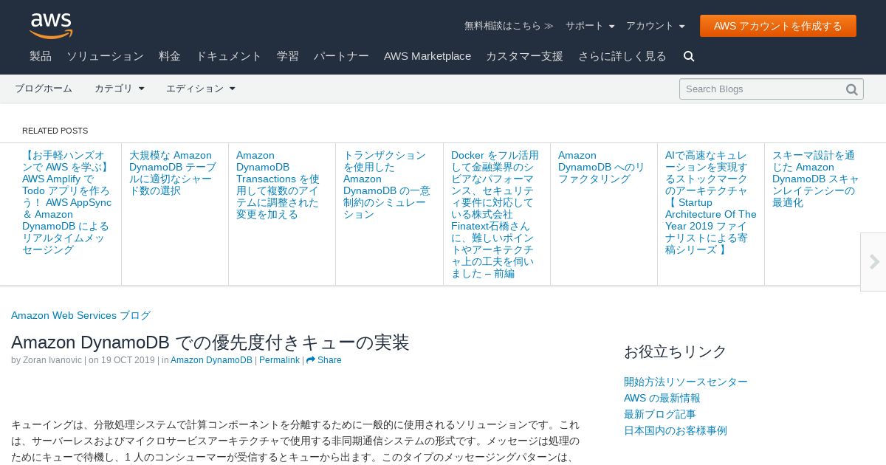The image size is (886, 465).
Task: Click AWS アカウントを作成する button
Action: 778,26
